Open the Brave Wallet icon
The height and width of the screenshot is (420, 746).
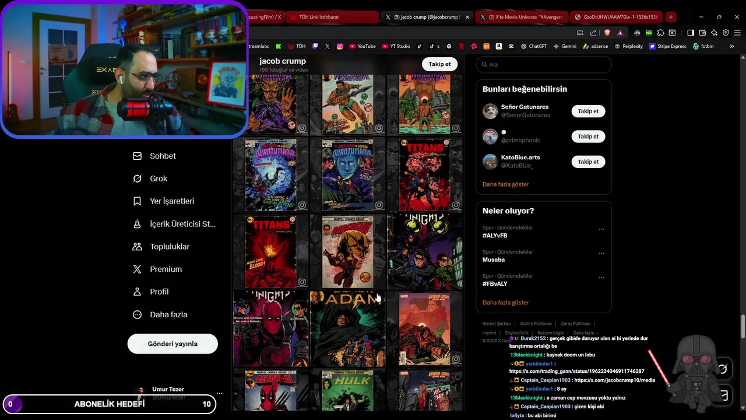(702, 33)
